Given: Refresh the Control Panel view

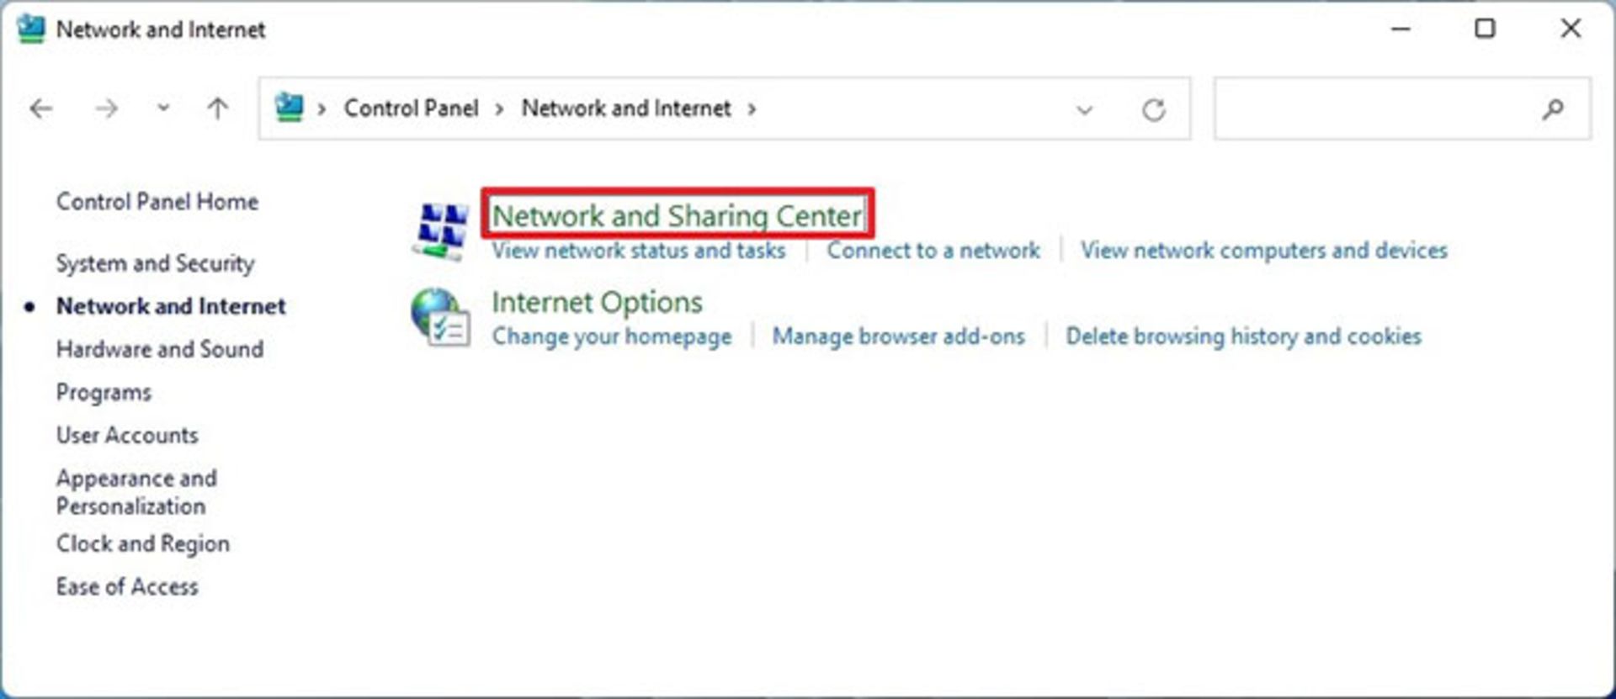Looking at the screenshot, I should (1153, 109).
